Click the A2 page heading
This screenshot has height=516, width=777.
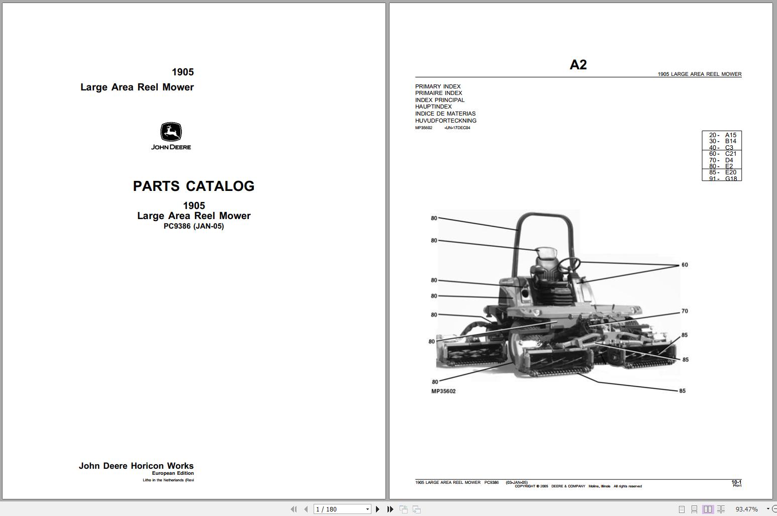(578, 64)
